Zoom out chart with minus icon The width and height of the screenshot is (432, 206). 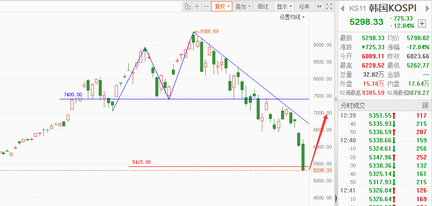point(206,7)
